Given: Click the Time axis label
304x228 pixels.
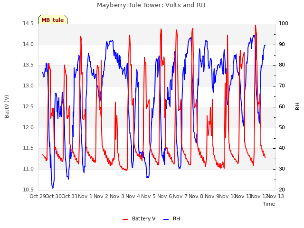Looking at the screenshot, I should [269, 204].
